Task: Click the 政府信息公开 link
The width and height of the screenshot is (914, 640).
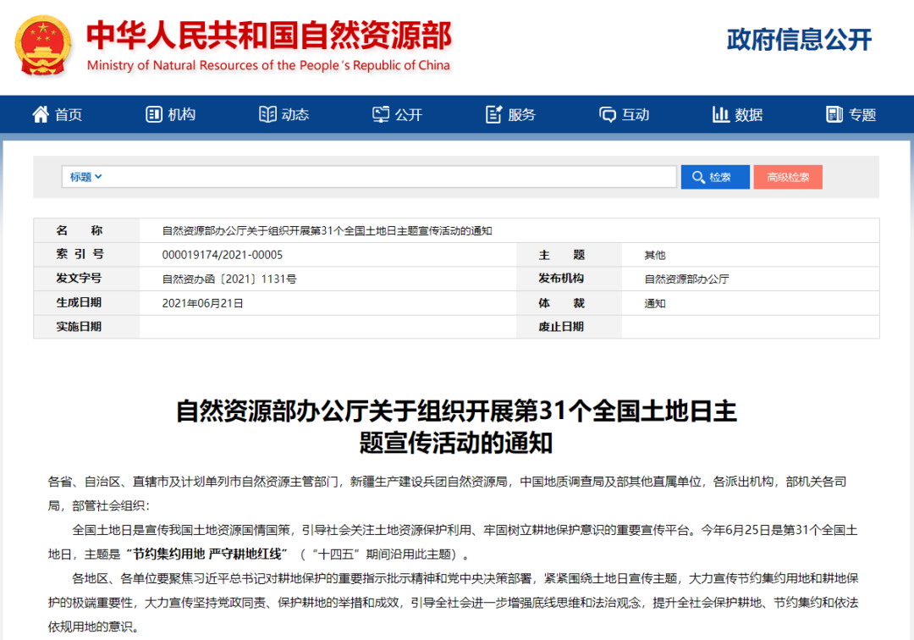Action: point(798,39)
